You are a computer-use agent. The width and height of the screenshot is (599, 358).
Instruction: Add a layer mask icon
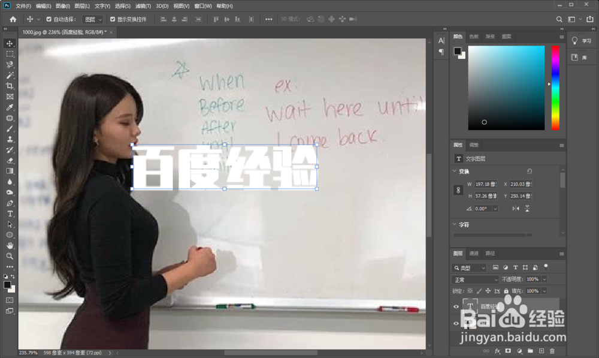[508, 351]
